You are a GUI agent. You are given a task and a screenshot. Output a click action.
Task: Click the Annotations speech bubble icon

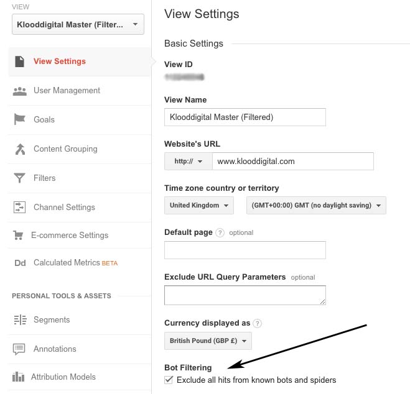(x=19, y=349)
